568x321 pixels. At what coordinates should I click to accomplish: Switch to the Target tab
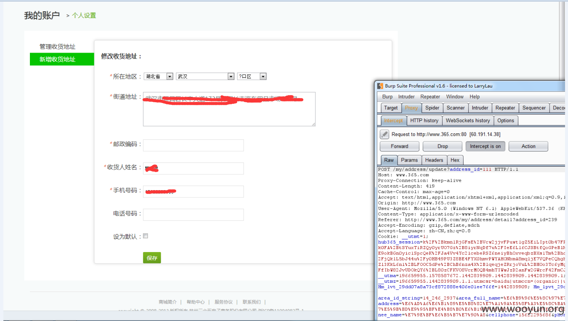point(391,108)
